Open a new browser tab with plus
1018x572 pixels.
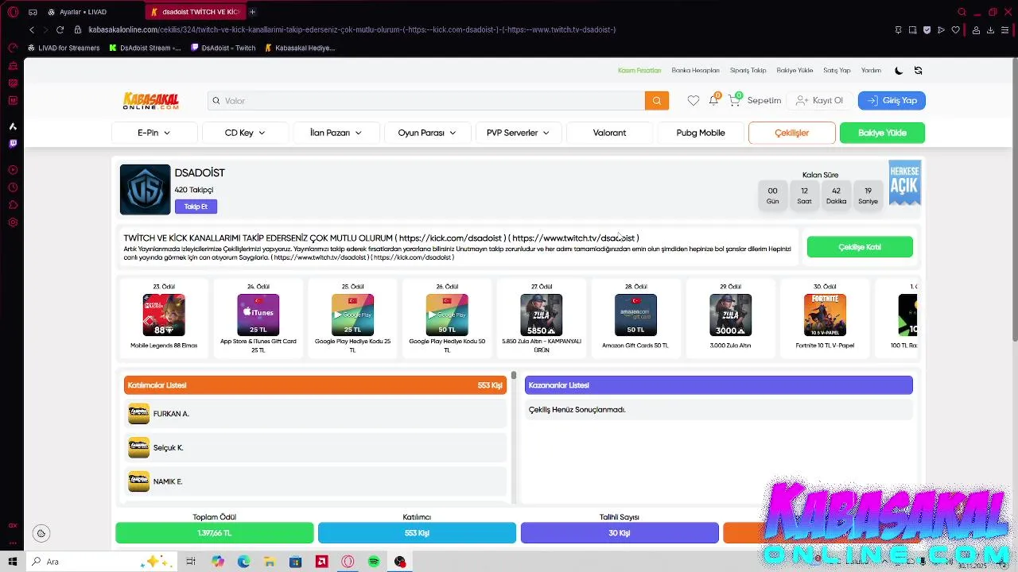point(252,12)
